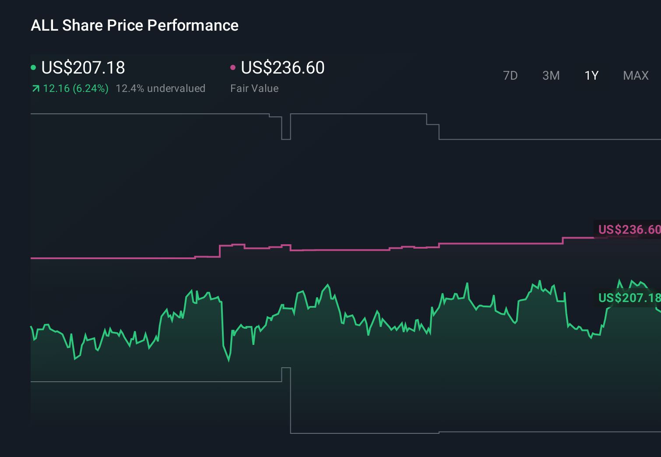Image resolution: width=661 pixels, height=457 pixels.
Task: Switch to the 7D time range
Action: click(510, 75)
